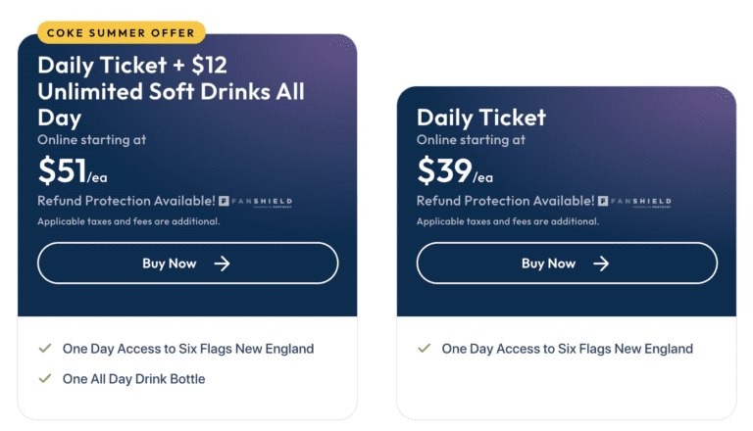Viewport: 753px width, 431px height.
Task: Click the arrow icon in the $39 Buy Now button
Action: click(601, 263)
